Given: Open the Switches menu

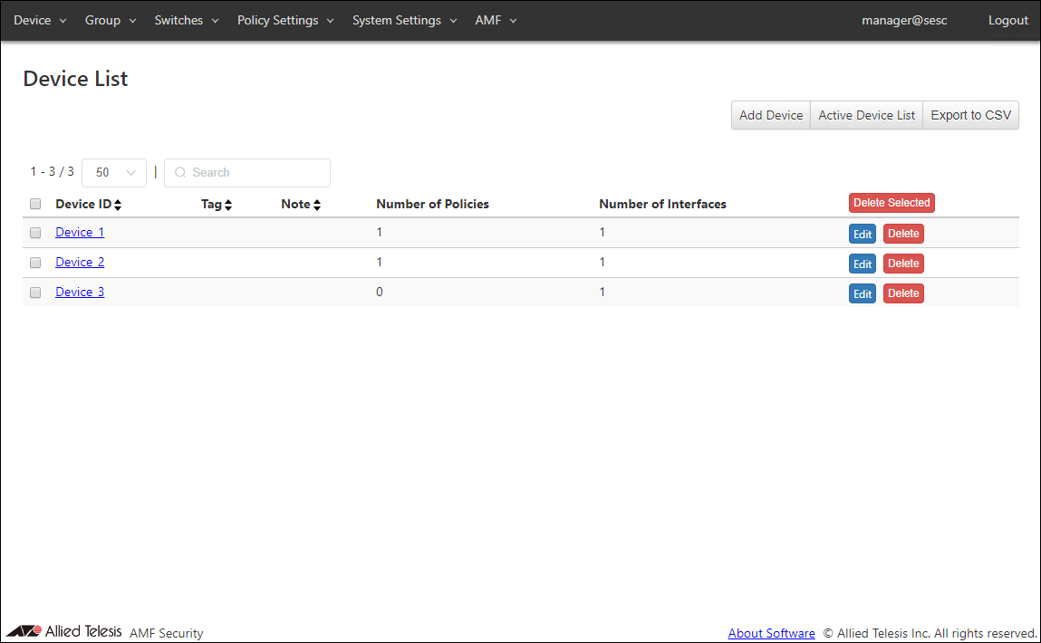Looking at the screenshot, I should coord(187,20).
